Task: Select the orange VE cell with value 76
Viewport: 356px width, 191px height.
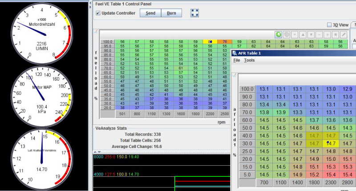Action: click(x=225, y=42)
